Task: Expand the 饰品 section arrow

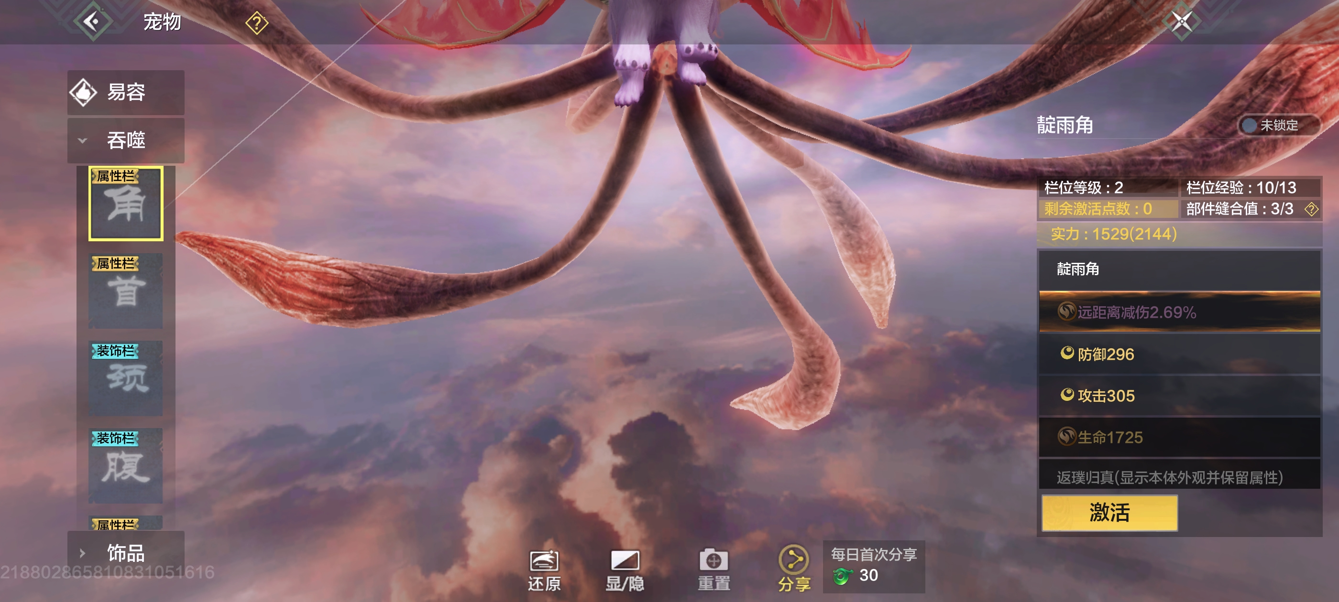Action: tap(82, 553)
